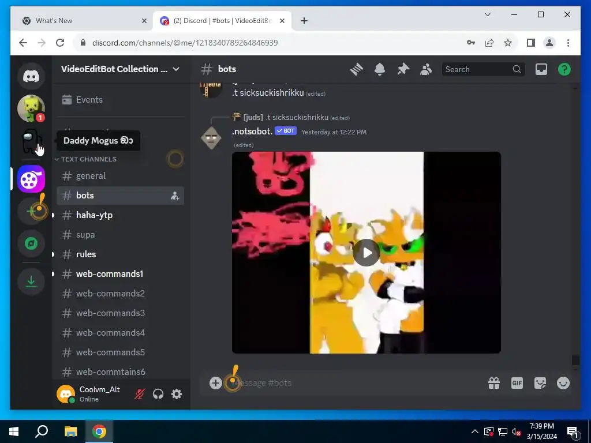Click Coolvm_Alt user profile avatar

coord(66,394)
